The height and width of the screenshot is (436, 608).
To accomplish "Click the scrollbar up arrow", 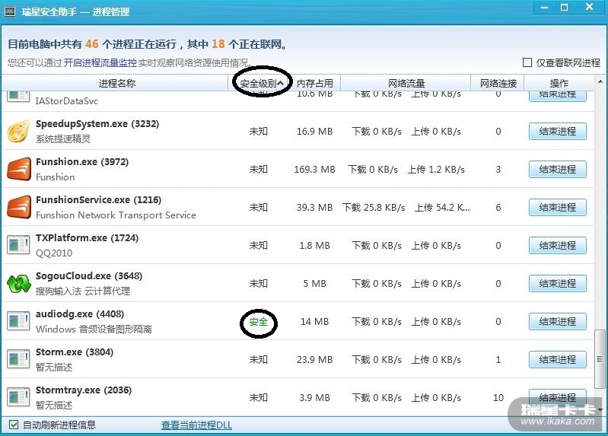I will (600, 81).
